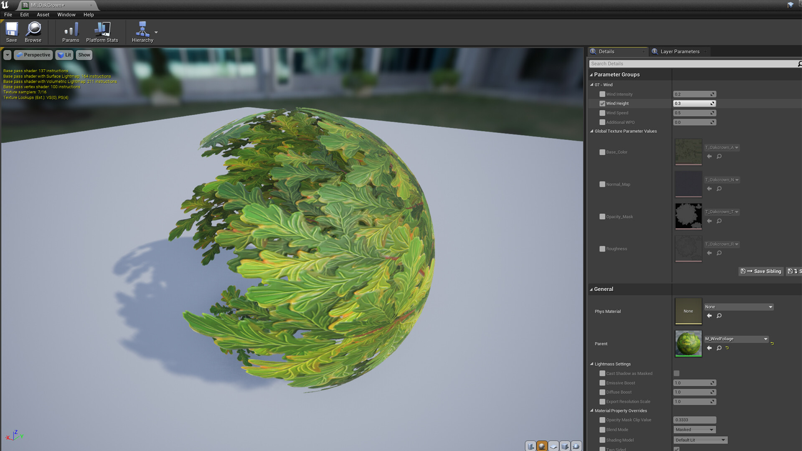
Task: Switch preview mesh to cube
Action: pyautogui.click(x=565, y=446)
